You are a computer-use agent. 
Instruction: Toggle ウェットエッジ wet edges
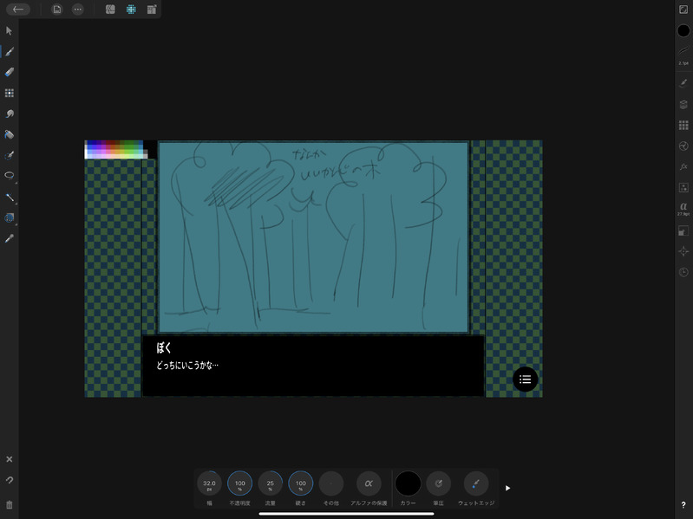click(x=476, y=483)
